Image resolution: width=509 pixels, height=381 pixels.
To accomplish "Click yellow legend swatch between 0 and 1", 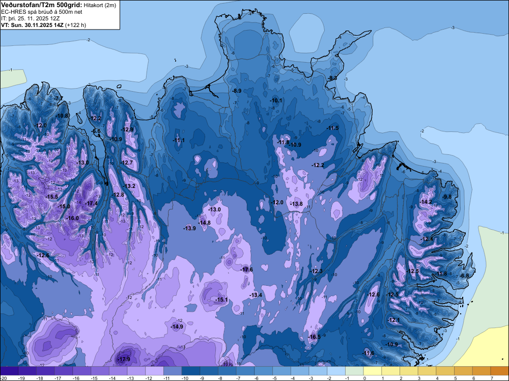I will (373, 371).
